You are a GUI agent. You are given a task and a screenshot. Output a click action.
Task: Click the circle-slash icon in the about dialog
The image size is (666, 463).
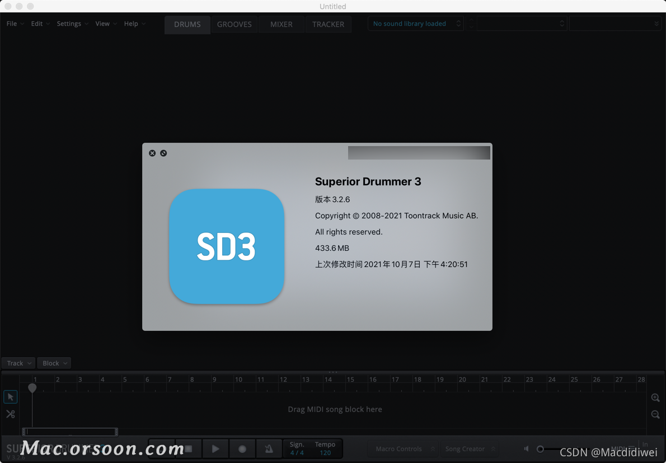click(x=163, y=153)
